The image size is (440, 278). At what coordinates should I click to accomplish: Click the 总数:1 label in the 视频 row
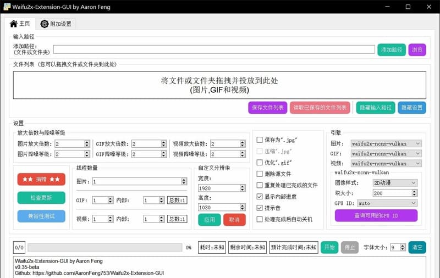177,219
